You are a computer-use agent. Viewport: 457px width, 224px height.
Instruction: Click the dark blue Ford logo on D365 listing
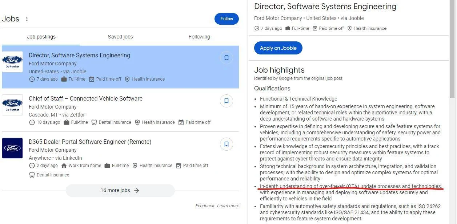pyautogui.click(x=12, y=148)
